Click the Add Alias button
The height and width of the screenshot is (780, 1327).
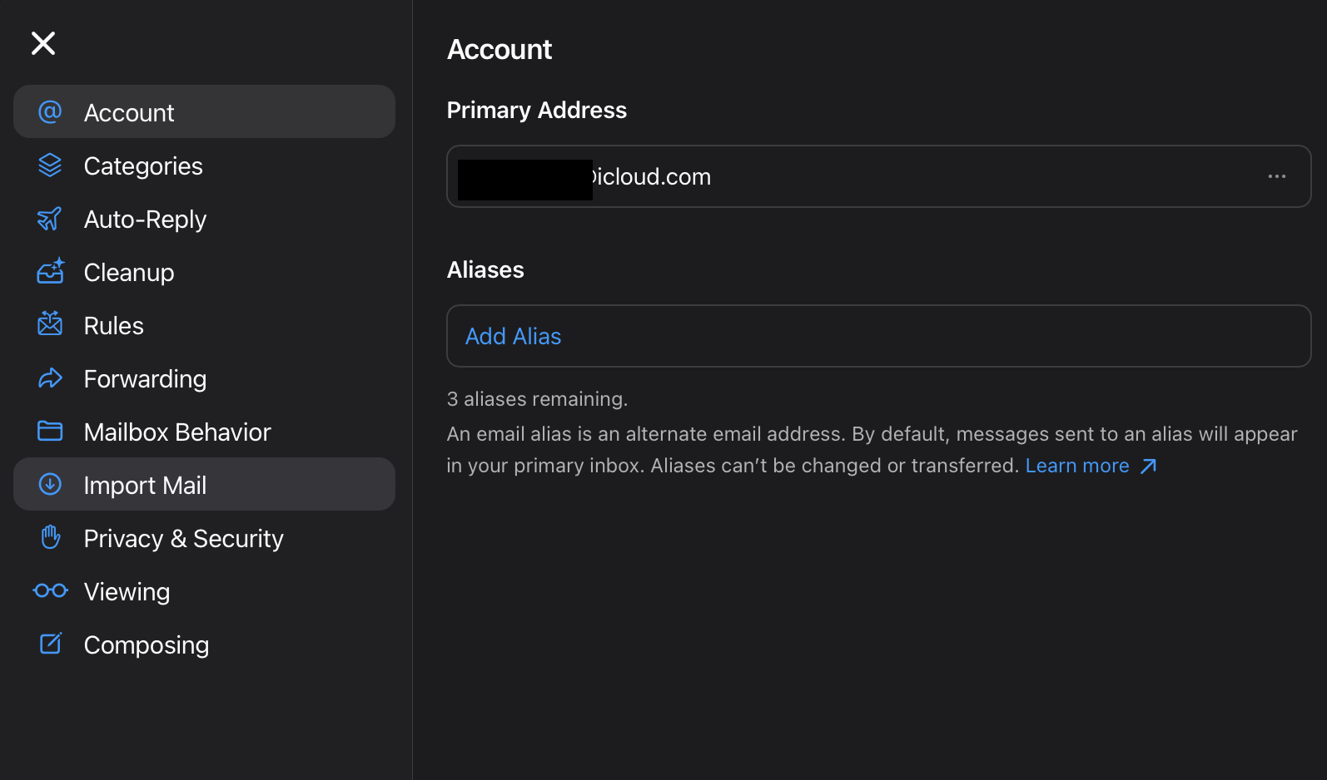point(513,336)
